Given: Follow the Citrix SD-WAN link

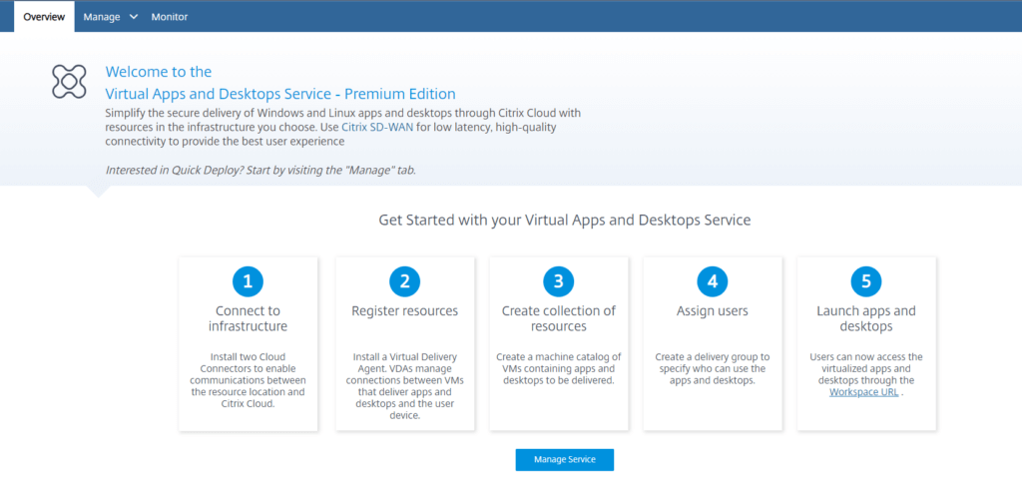Looking at the screenshot, I should (371, 127).
